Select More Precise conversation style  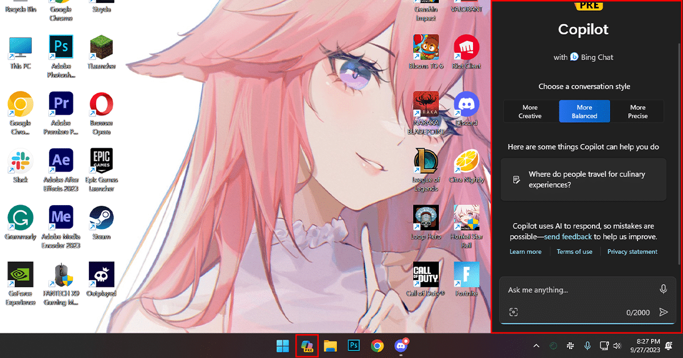pos(637,111)
